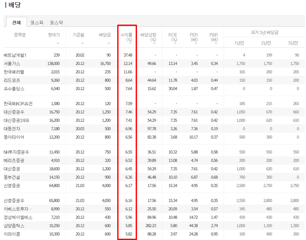Select 현재가 138,000 for 서울가스
Viewport: 306px width, 240px height.
(53, 63)
